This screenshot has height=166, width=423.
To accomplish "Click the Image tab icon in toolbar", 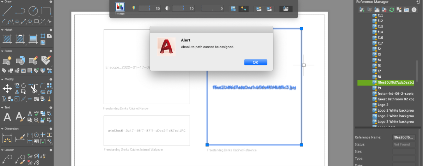I will point(120,8).
